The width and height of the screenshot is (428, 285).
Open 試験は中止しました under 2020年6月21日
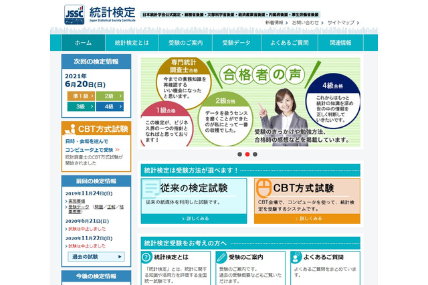click(87, 229)
